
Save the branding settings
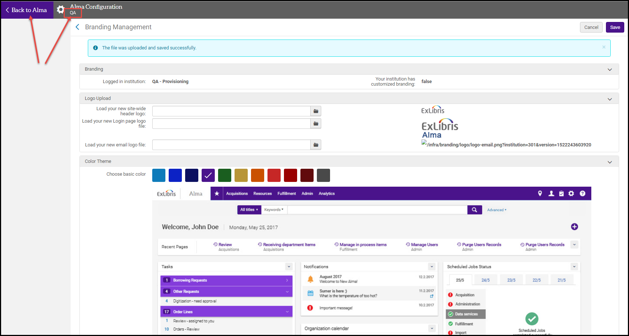tap(615, 27)
